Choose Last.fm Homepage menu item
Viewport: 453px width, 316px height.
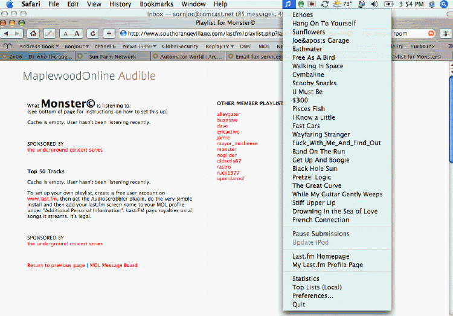pyautogui.click(x=337, y=256)
